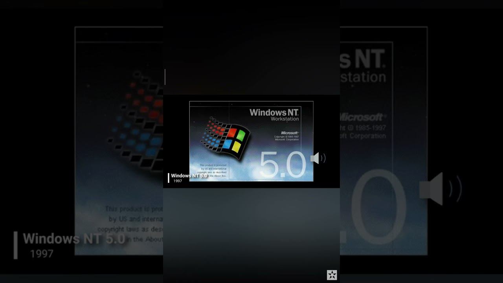The width and height of the screenshot is (503, 283).
Task: Select the white "Windows NT 5.0" caption
Action: point(189,176)
